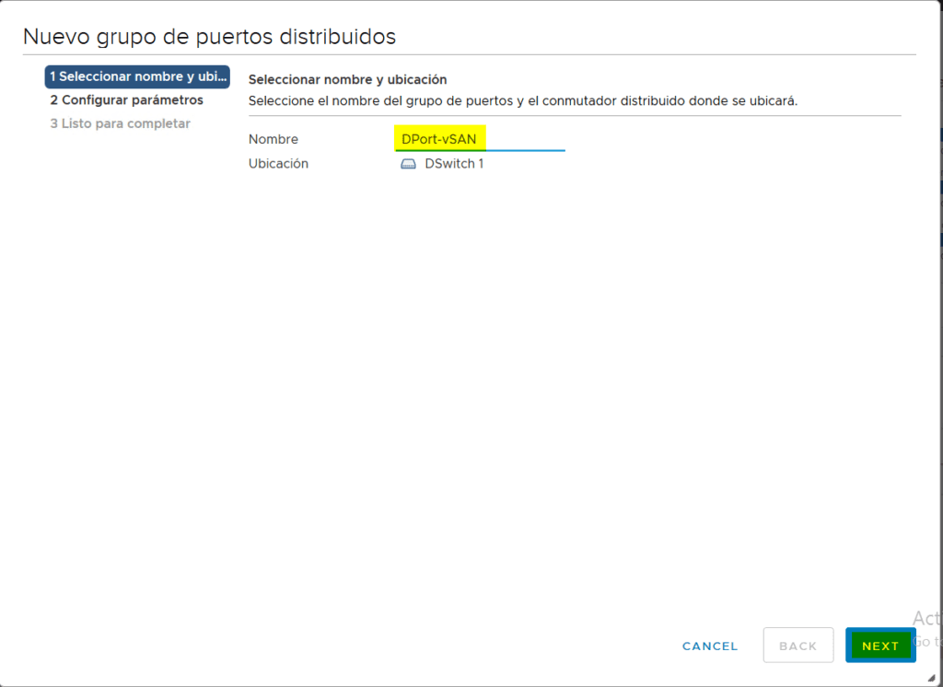Click the dialog title Nuevo grupo de puertos
The height and width of the screenshot is (687, 943).
coord(210,36)
